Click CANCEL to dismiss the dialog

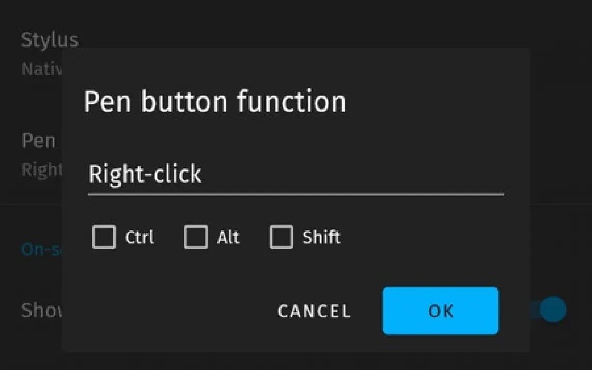[x=314, y=311]
